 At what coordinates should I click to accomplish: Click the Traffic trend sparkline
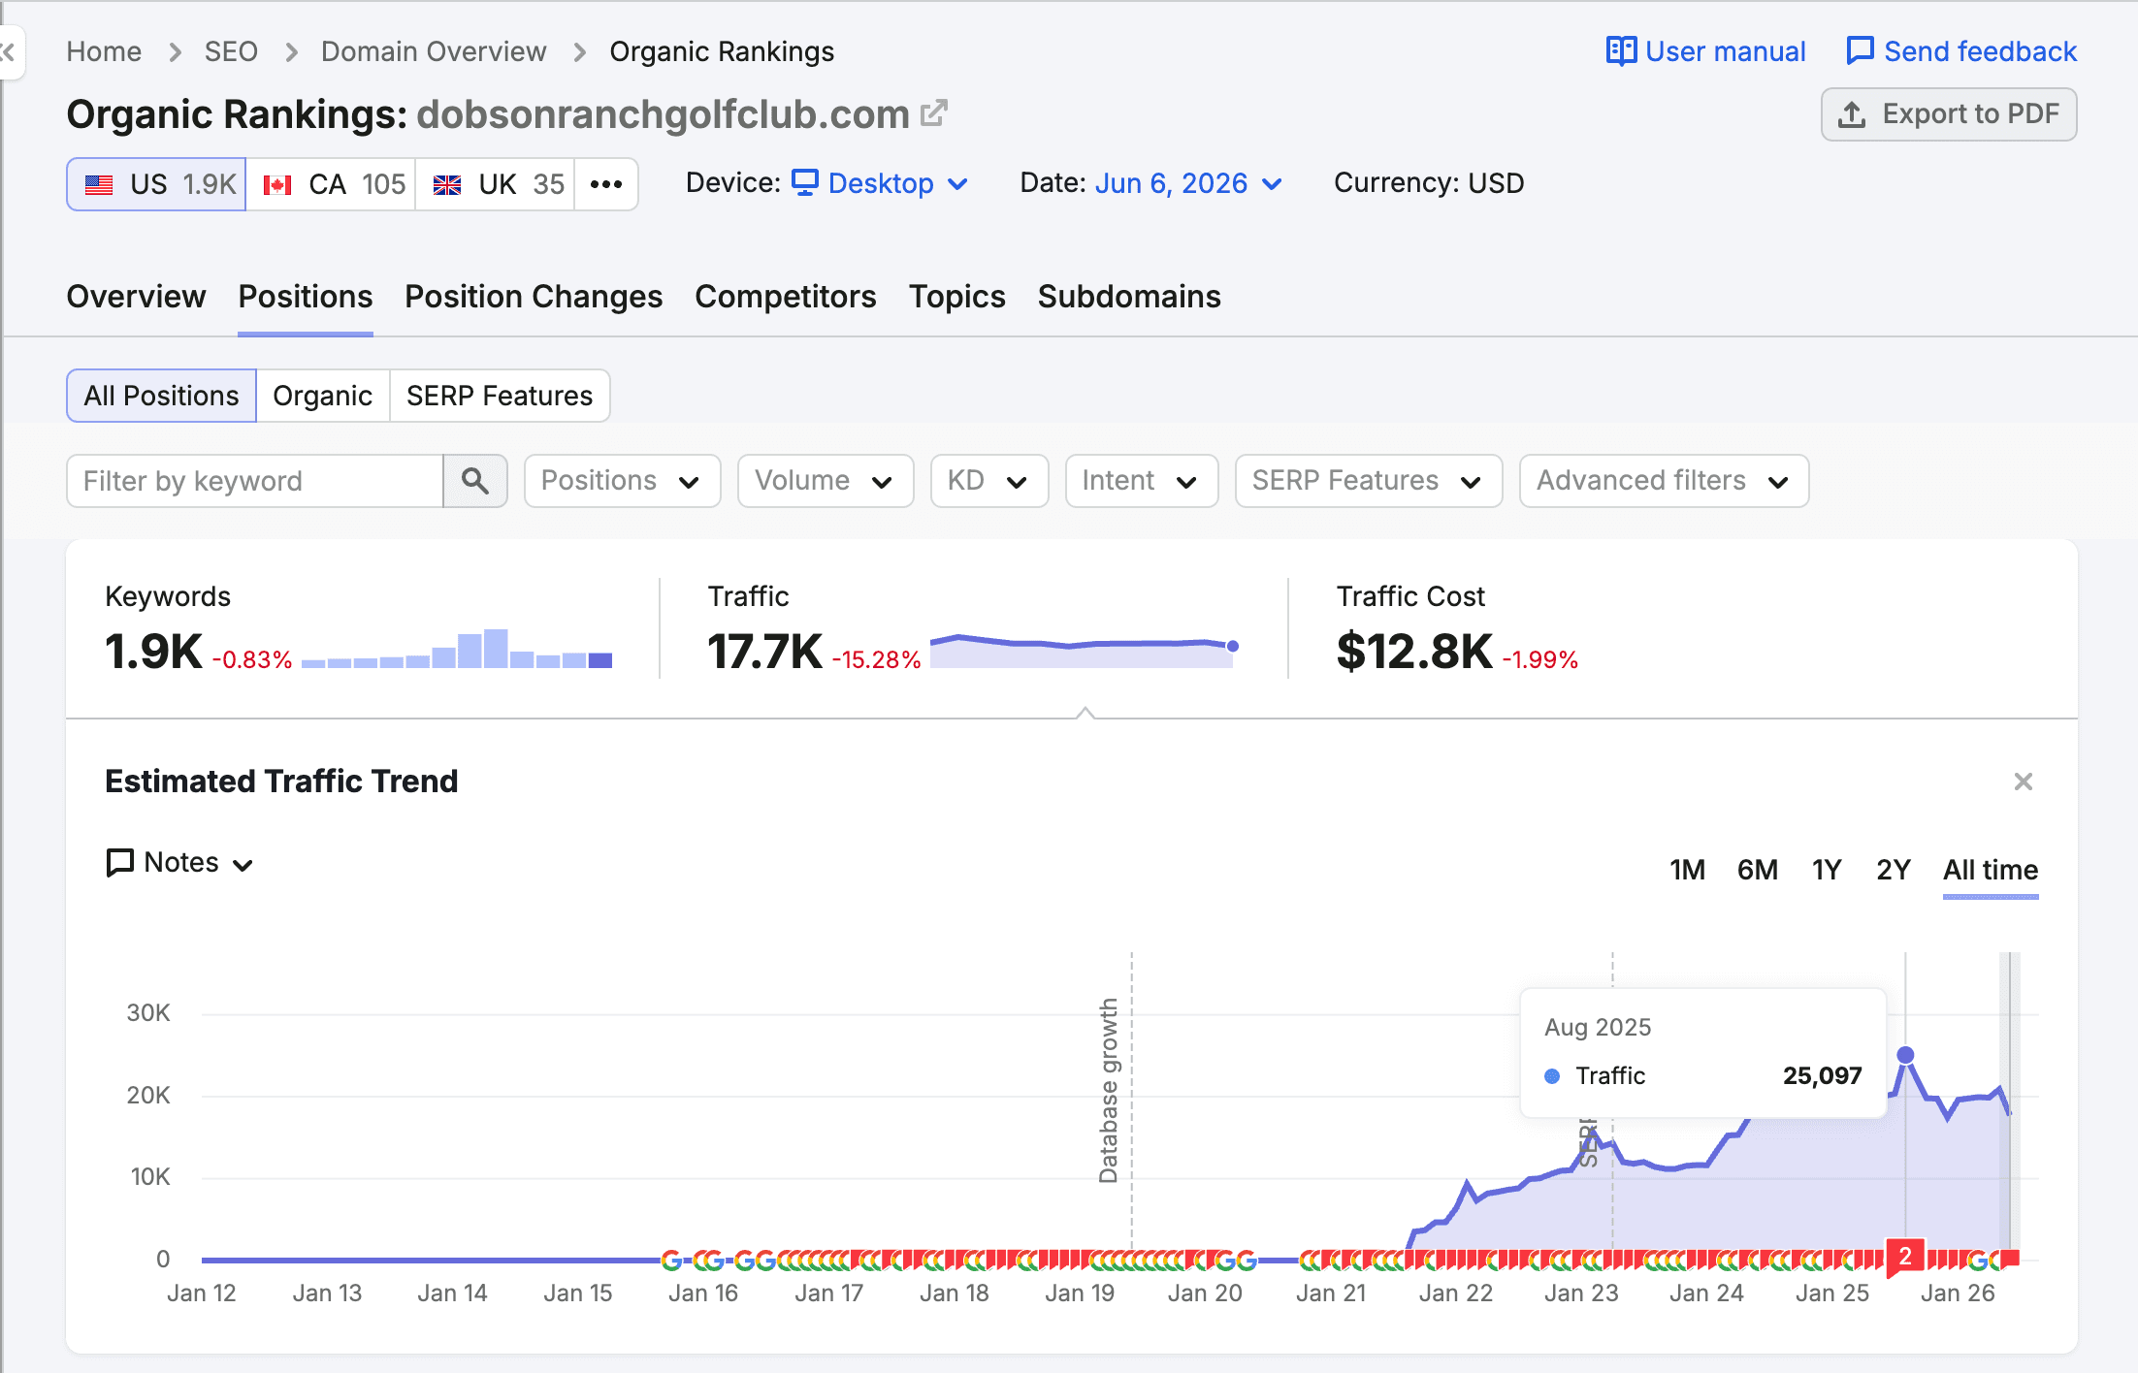point(1084,650)
